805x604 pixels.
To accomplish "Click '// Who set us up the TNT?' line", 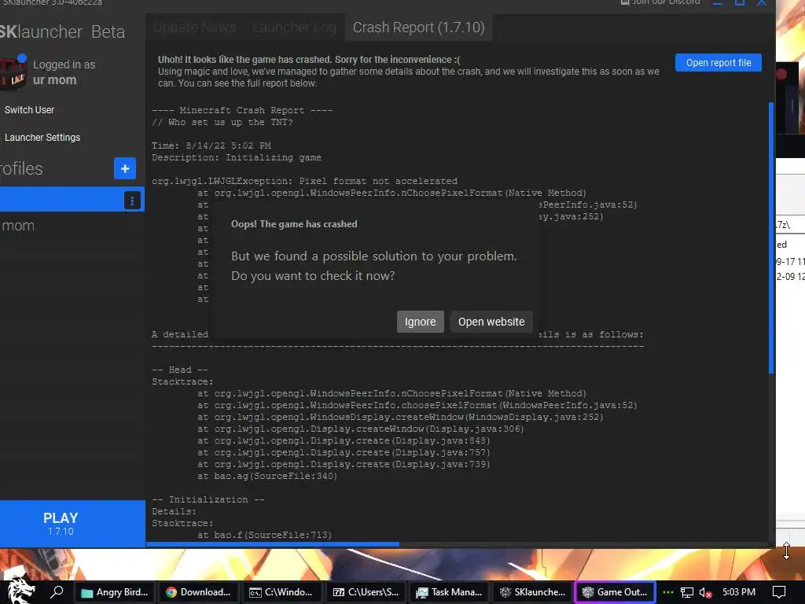I will point(222,122).
